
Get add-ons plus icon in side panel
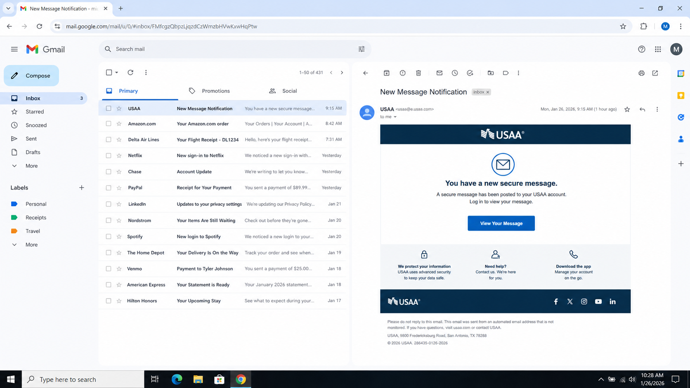[x=681, y=164]
